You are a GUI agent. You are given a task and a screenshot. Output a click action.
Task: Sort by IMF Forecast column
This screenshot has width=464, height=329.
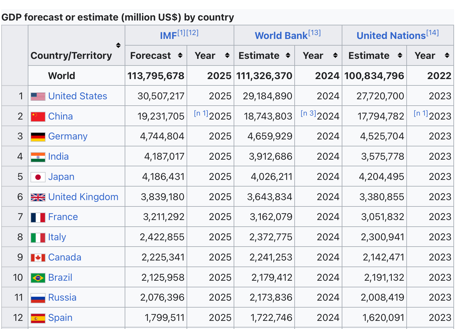pos(180,55)
